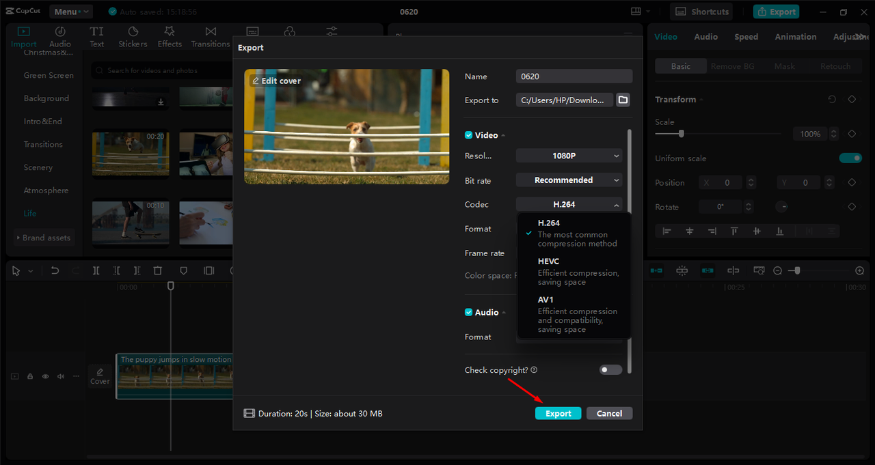875x465 pixels.
Task: Open the pointer tool mode dropdown arrow
Action: [x=30, y=271]
